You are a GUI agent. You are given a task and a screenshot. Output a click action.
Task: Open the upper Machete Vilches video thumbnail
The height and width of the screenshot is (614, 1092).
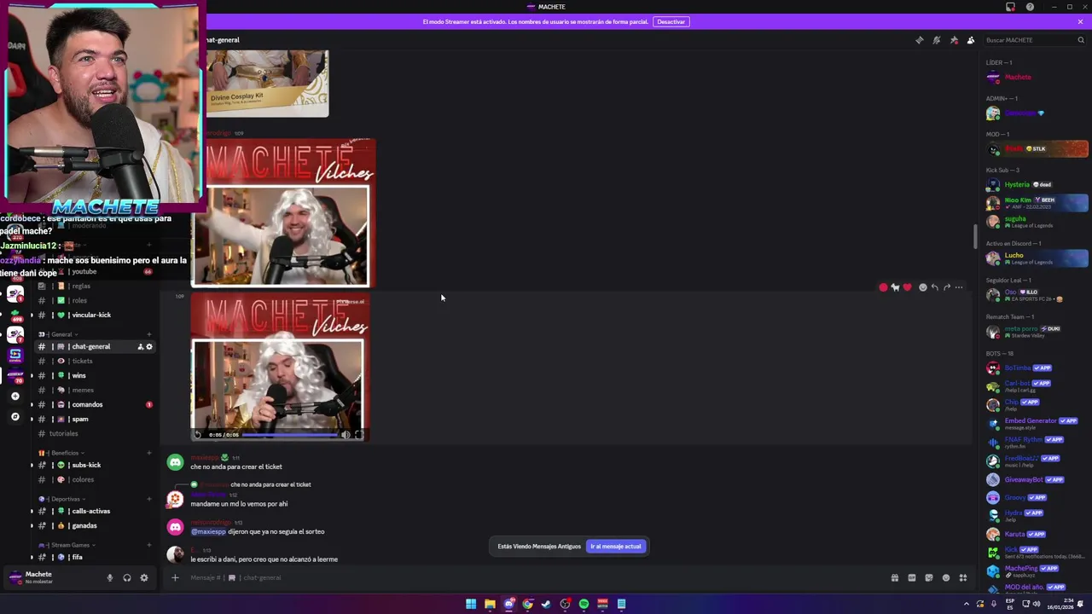(x=283, y=213)
